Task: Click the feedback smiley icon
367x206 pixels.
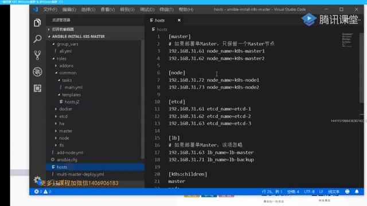Action: (x=348, y=192)
